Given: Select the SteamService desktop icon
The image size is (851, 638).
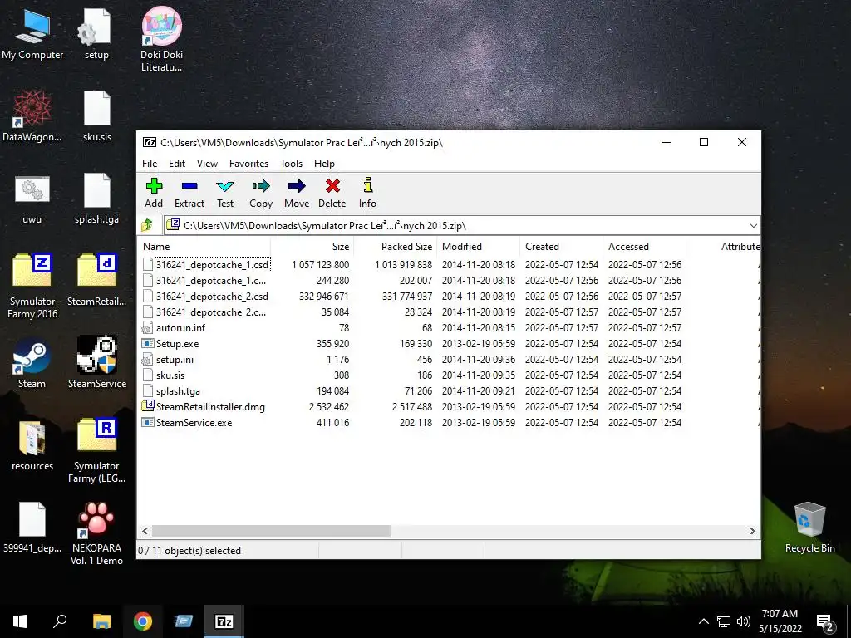Looking at the screenshot, I should tap(96, 362).
